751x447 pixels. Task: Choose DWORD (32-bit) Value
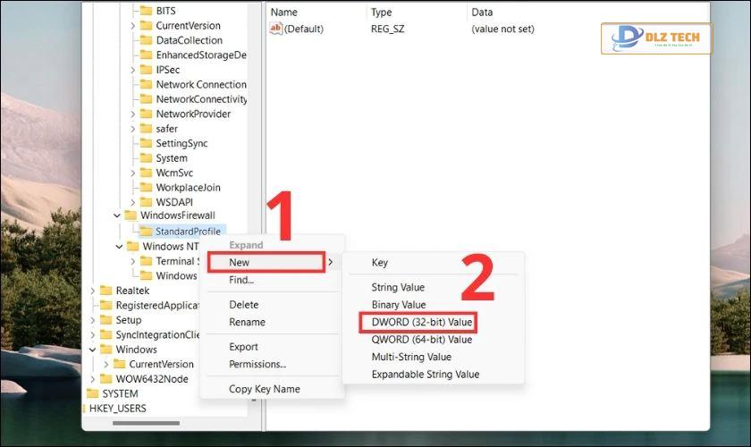point(421,322)
